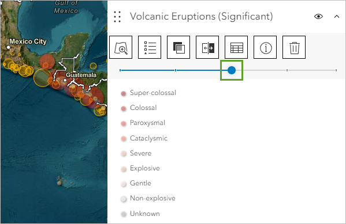Click the blue transparency slider handle
Image resolution: width=346 pixels, height=224 pixels.
click(x=232, y=70)
